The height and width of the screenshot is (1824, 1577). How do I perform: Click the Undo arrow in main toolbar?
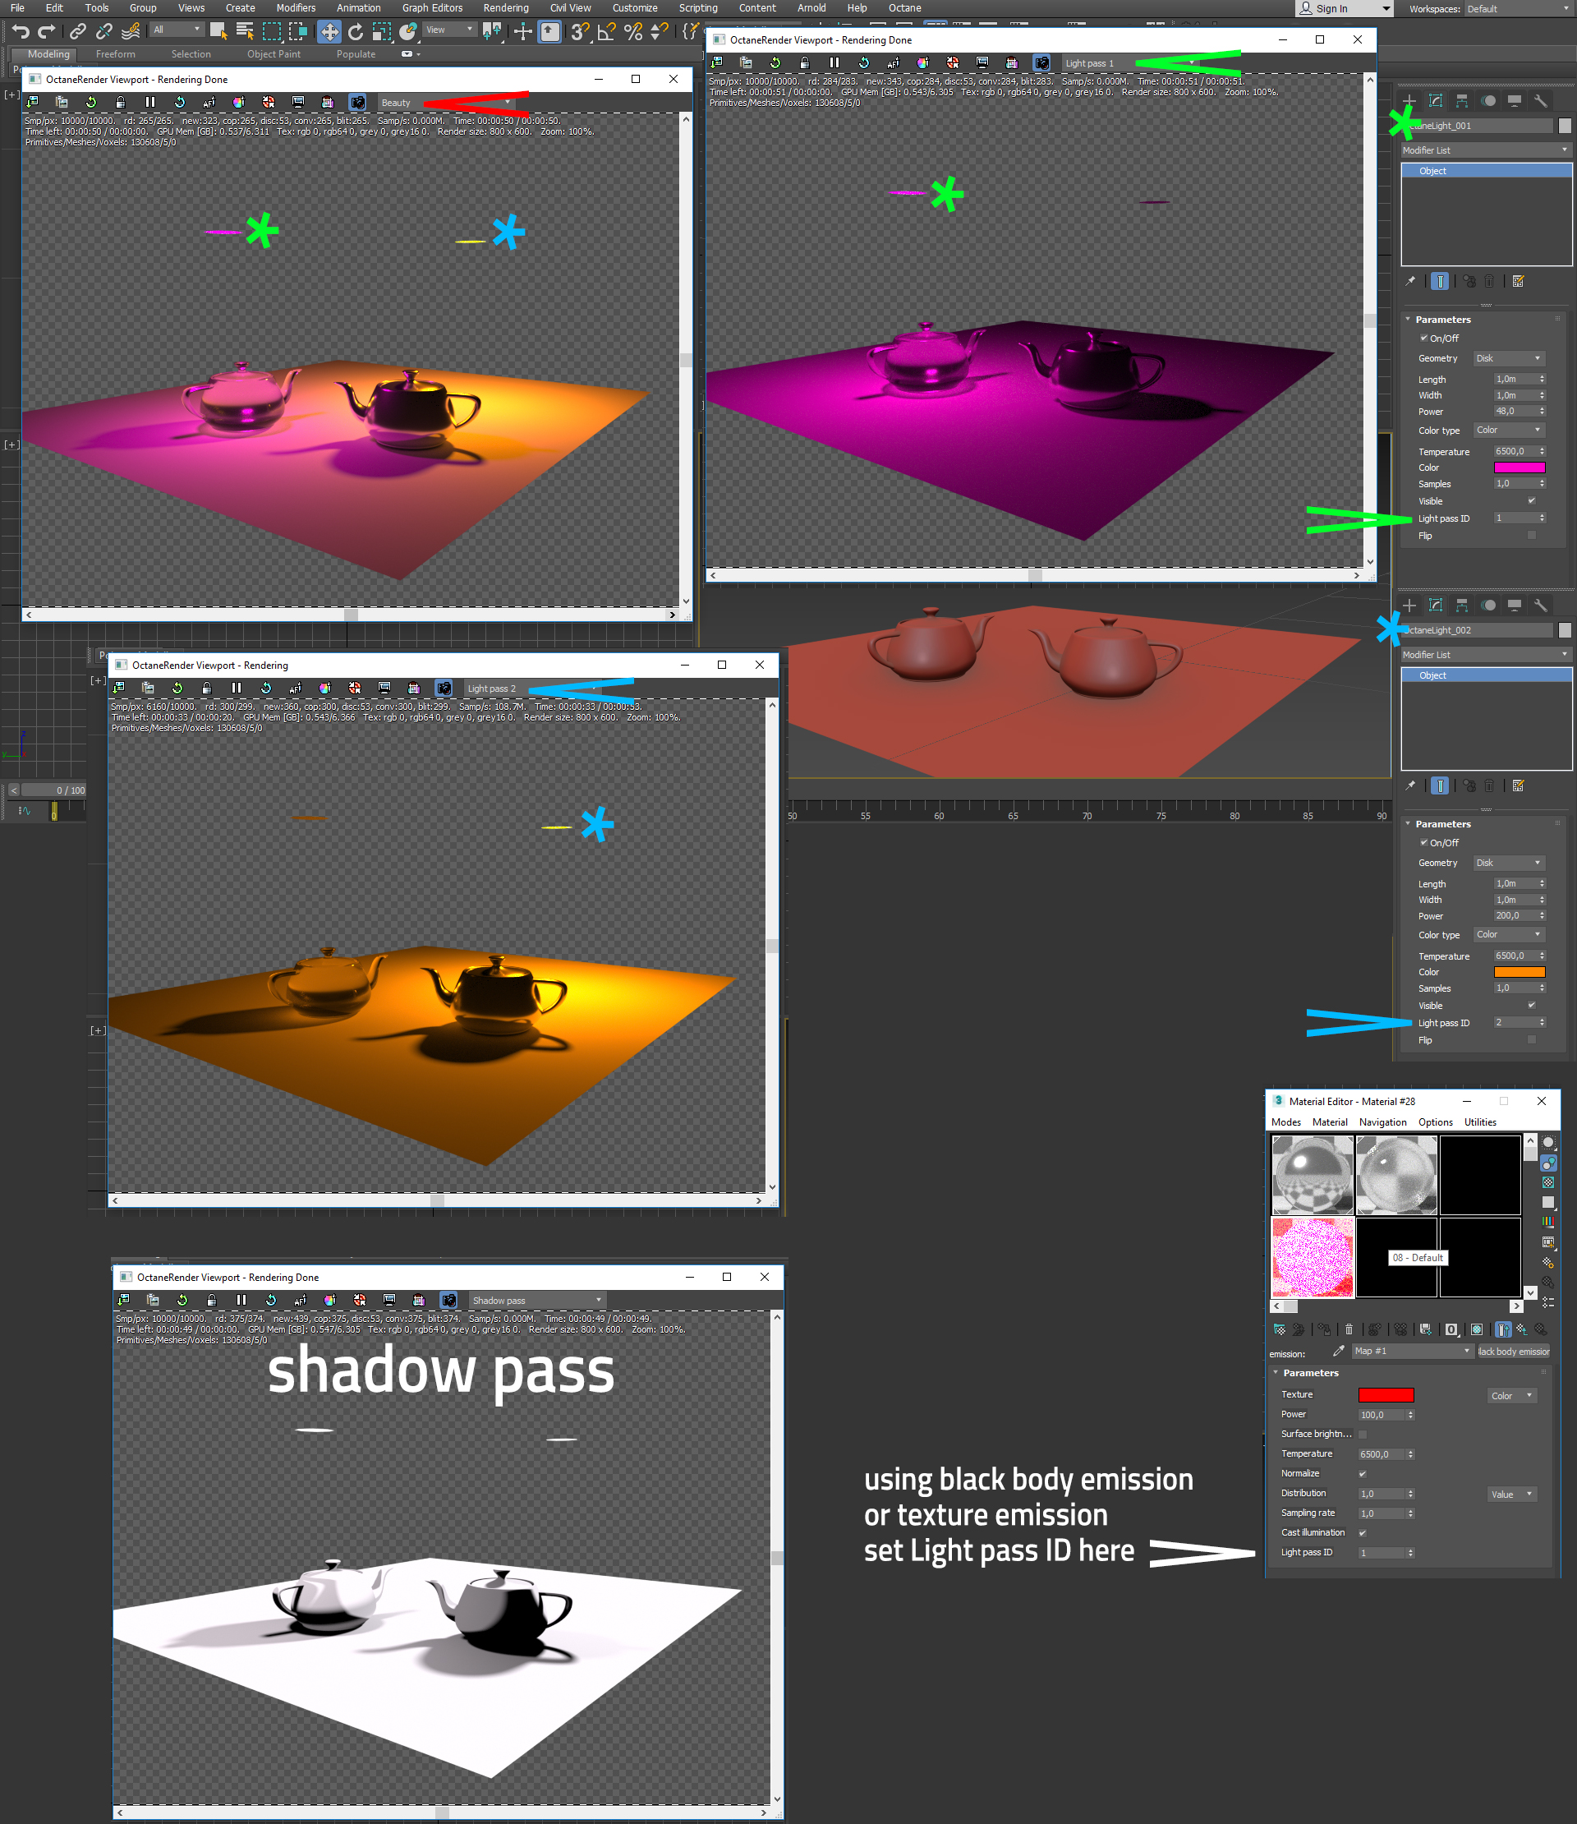21,32
